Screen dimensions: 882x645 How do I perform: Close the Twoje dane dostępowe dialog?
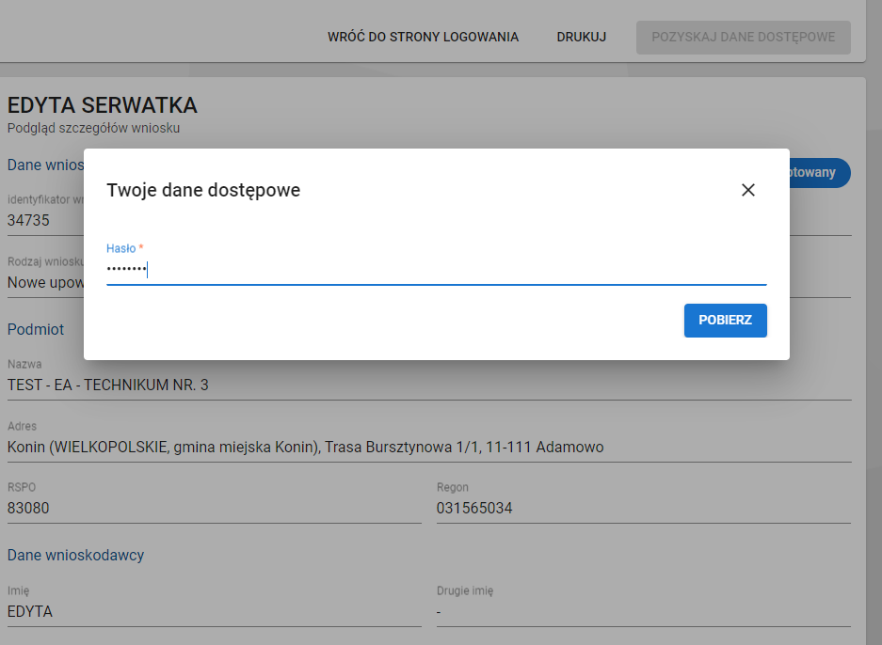(748, 190)
